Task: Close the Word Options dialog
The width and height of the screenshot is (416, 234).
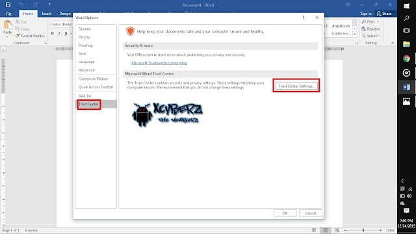Action: (317, 18)
